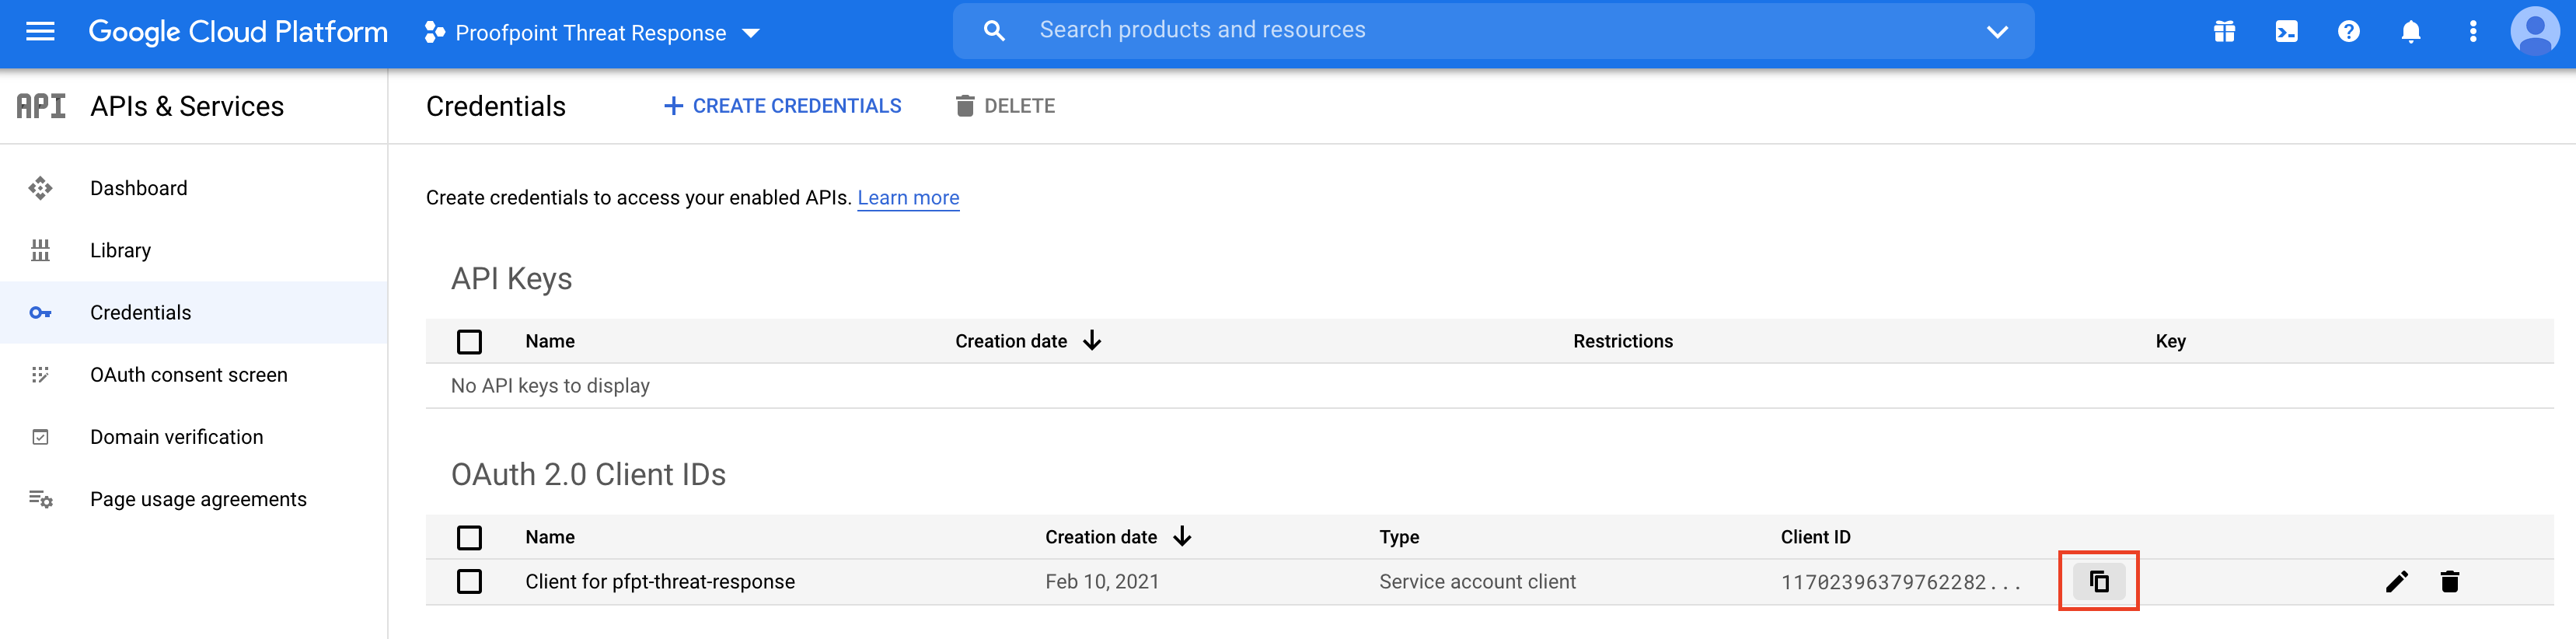Delete the OAuth client with trash icon

point(2449,582)
